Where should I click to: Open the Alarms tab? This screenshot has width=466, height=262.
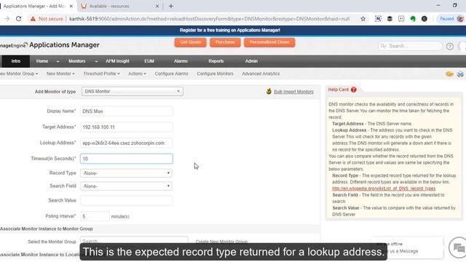click(181, 61)
